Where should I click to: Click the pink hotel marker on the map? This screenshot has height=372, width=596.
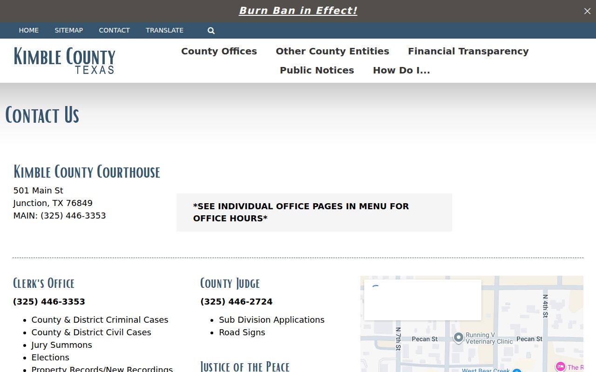[561, 366]
